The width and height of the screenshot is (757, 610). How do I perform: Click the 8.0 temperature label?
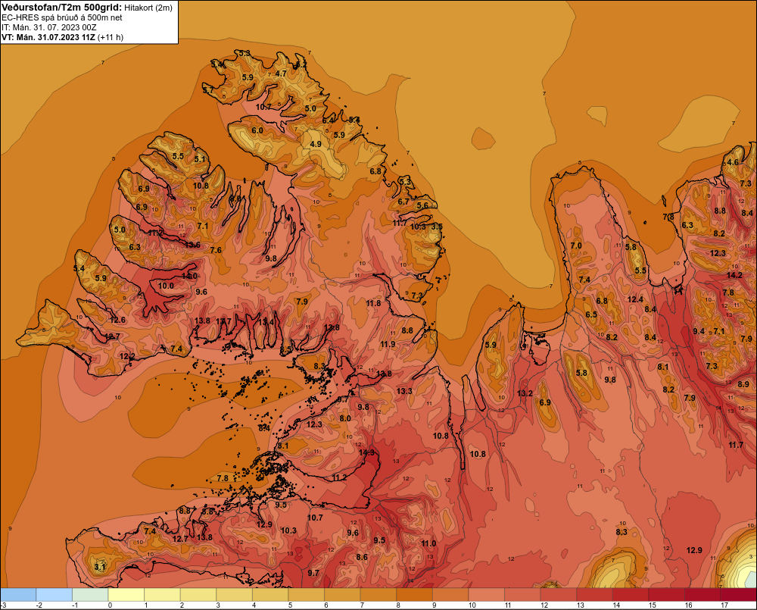pos(345,418)
